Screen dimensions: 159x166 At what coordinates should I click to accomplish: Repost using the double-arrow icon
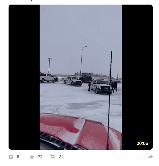coord(53,157)
